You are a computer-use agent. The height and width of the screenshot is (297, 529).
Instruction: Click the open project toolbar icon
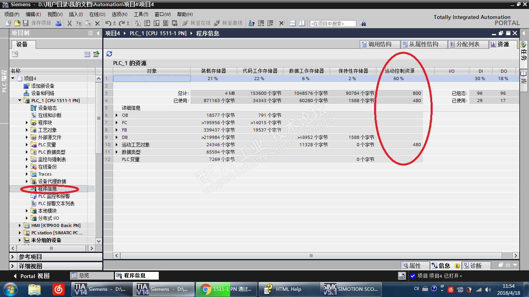coord(17,23)
